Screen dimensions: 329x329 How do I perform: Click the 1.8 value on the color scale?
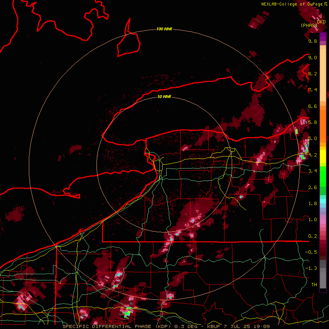313,204
